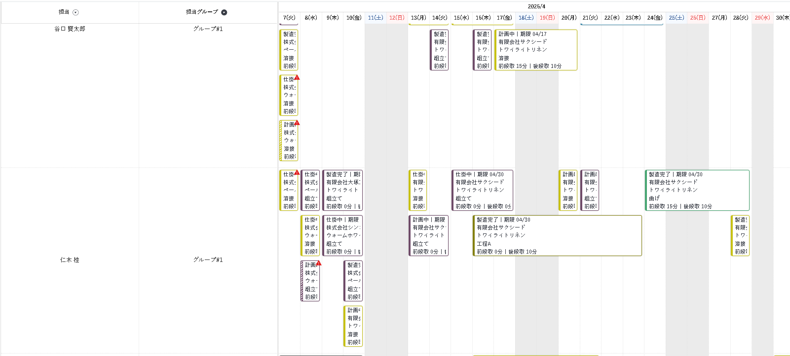Select the 仁木 桂 assignee row

pos(70,260)
